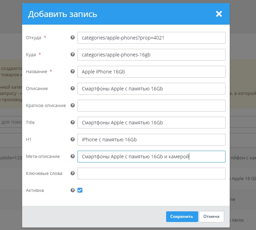256x230 pixels.
Task: Click help icon for Краткое описание
Action: tap(73, 105)
